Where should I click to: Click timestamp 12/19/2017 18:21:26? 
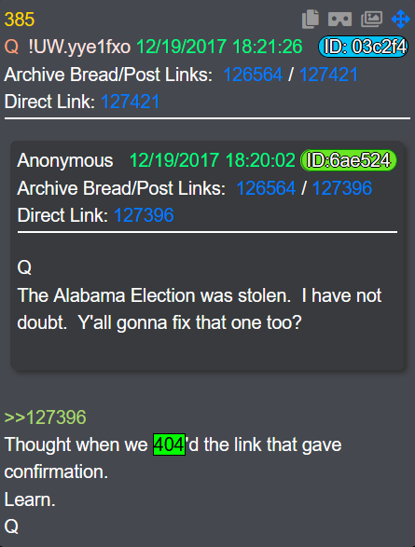click(x=219, y=47)
